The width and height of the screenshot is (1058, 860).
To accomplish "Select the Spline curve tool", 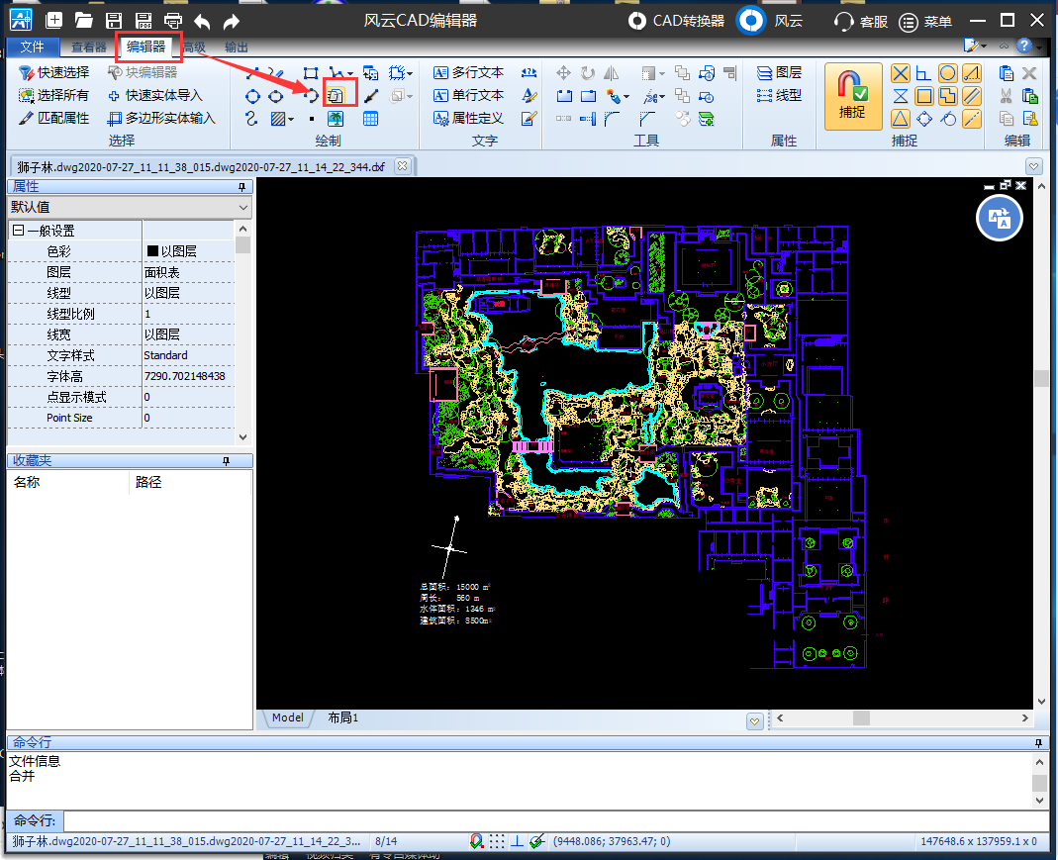I will pos(251,120).
